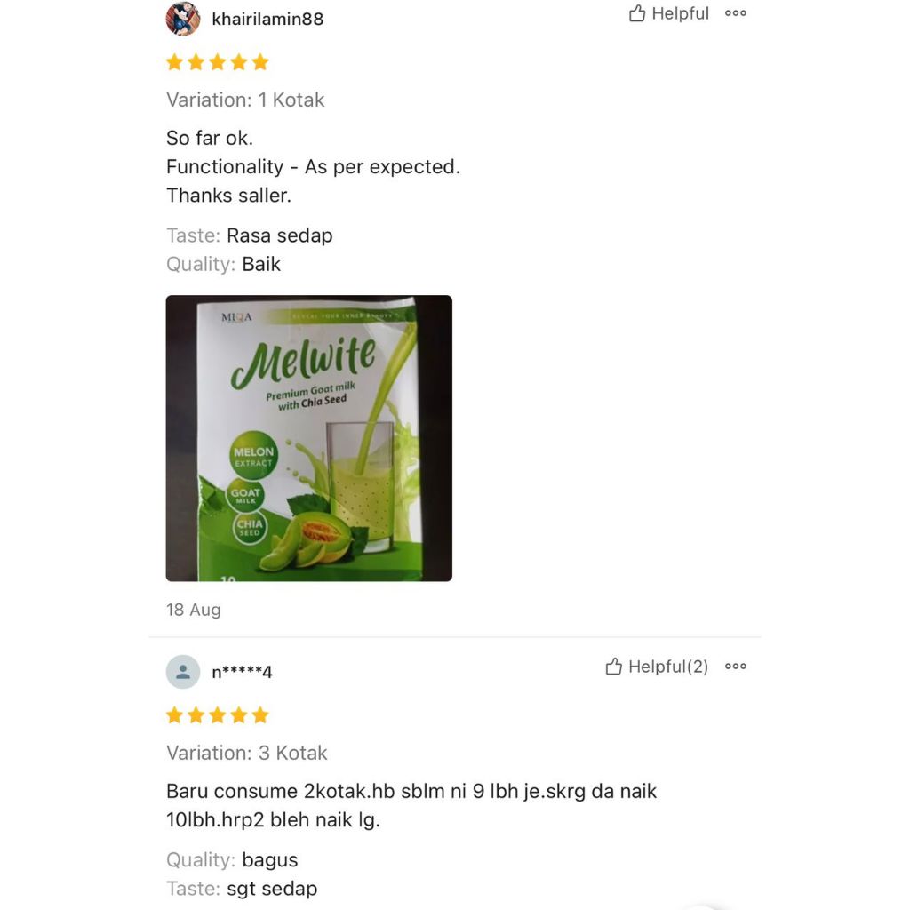The height and width of the screenshot is (910, 910).
Task: Open khairilamin88's profile avatar
Action: [183, 19]
